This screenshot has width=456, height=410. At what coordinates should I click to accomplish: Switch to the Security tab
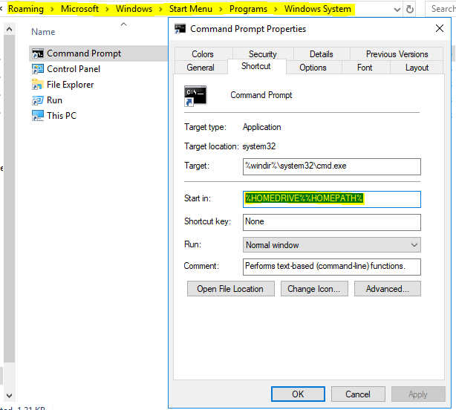point(263,54)
